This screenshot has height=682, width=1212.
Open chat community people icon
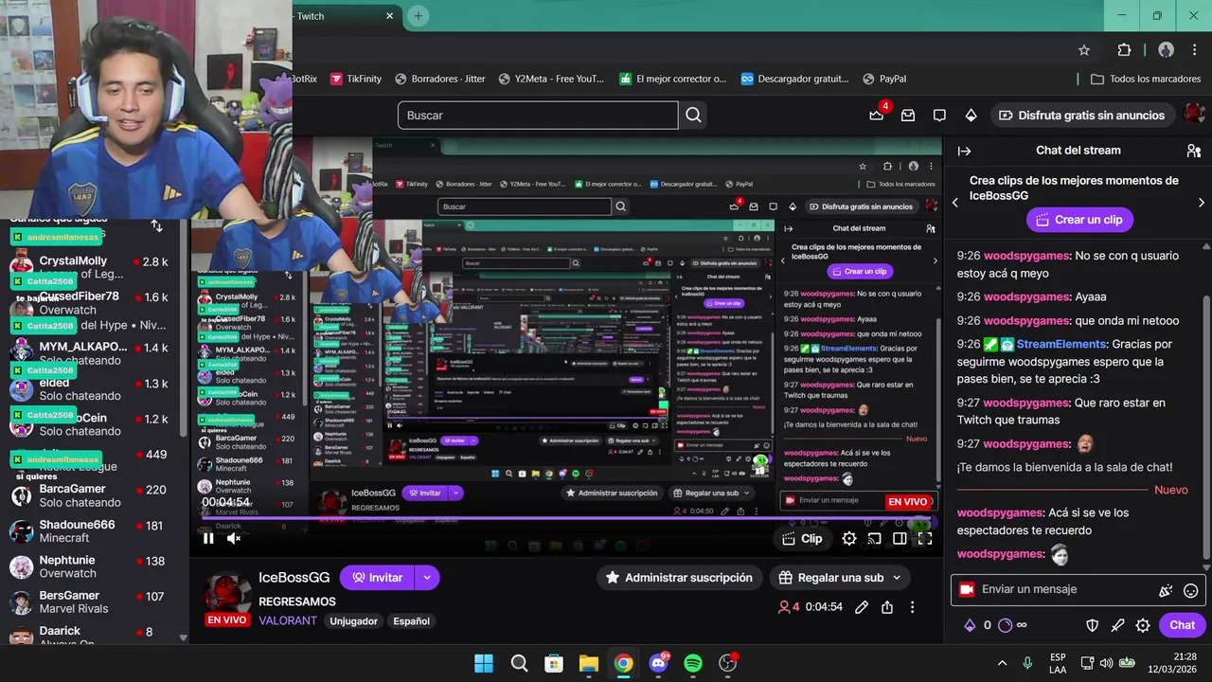[1194, 151]
